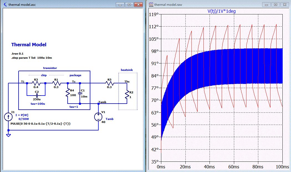Click the I1 current source symbol
This screenshot has width=291, height=172.
(9, 117)
